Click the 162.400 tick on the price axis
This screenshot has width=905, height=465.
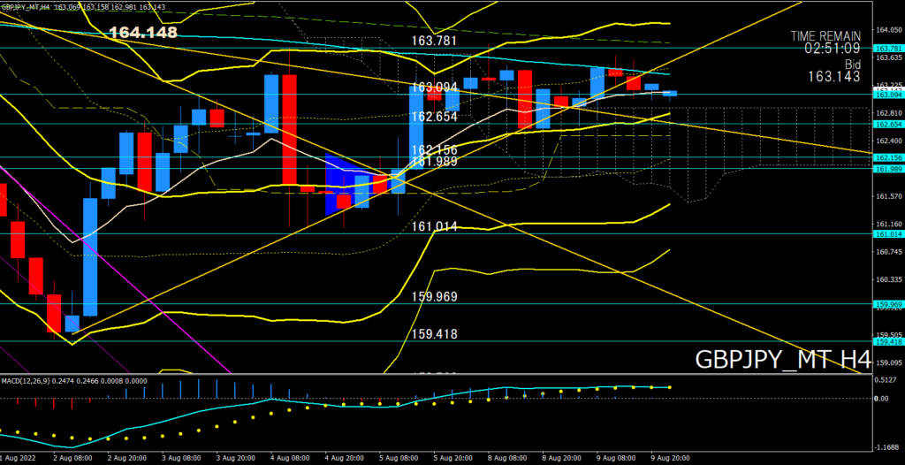[x=889, y=141]
